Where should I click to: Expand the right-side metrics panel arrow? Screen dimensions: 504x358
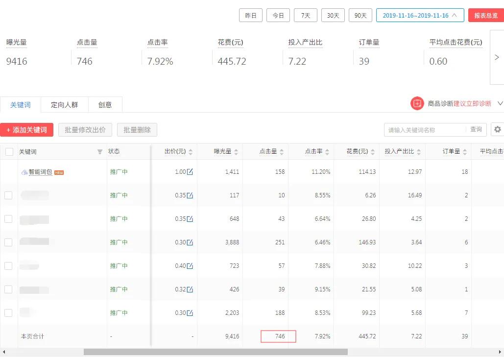point(497,57)
